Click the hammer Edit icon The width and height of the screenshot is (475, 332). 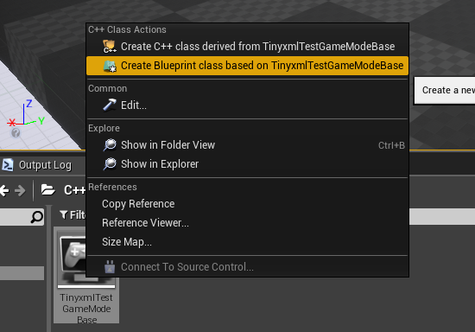pos(110,105)
